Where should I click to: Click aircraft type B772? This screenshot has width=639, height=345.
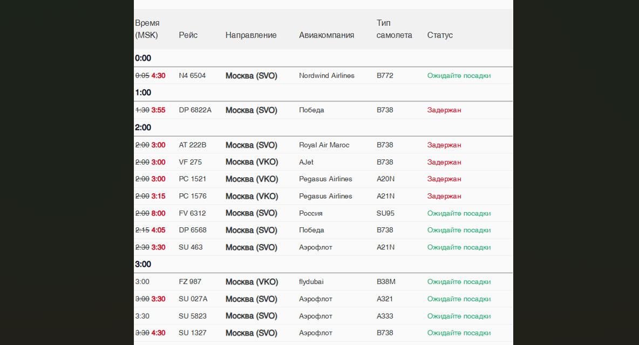pyautogui.click(x=385, y=76)
